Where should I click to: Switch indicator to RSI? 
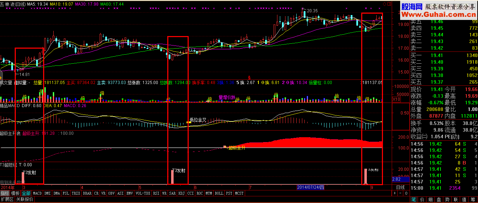coord(156,193)
